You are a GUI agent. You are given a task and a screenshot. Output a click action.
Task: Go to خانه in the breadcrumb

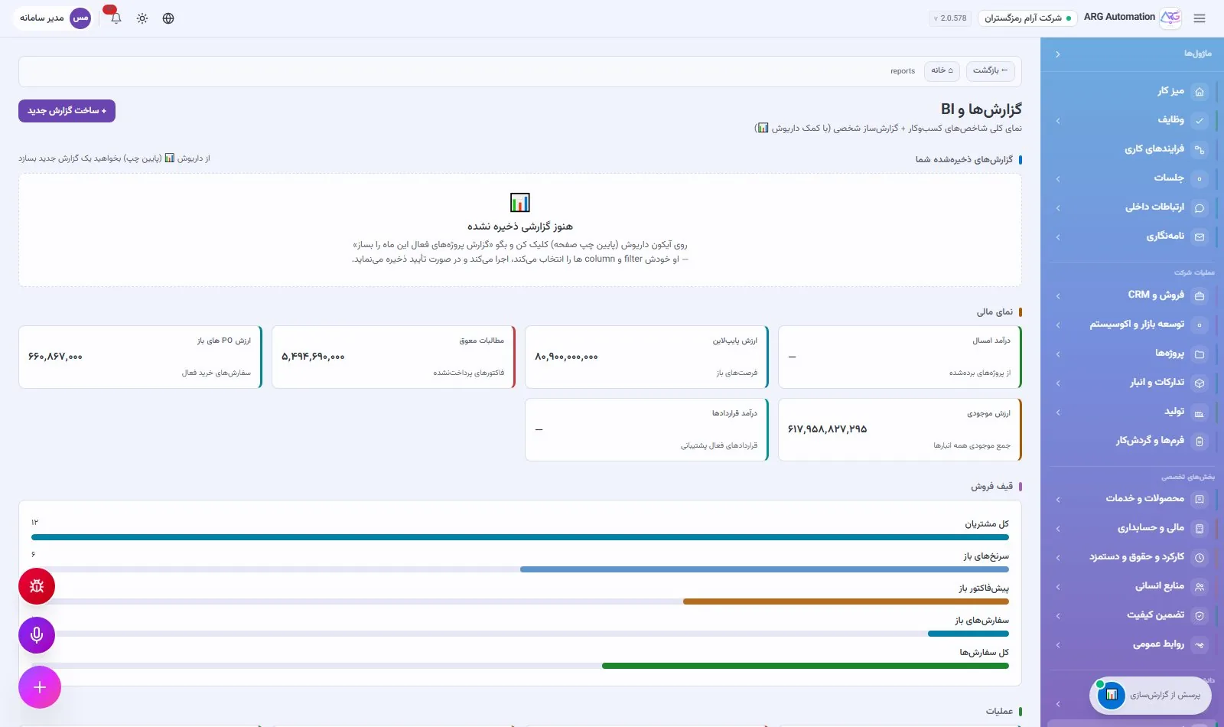pyautogui.click(x=942, y=70)
